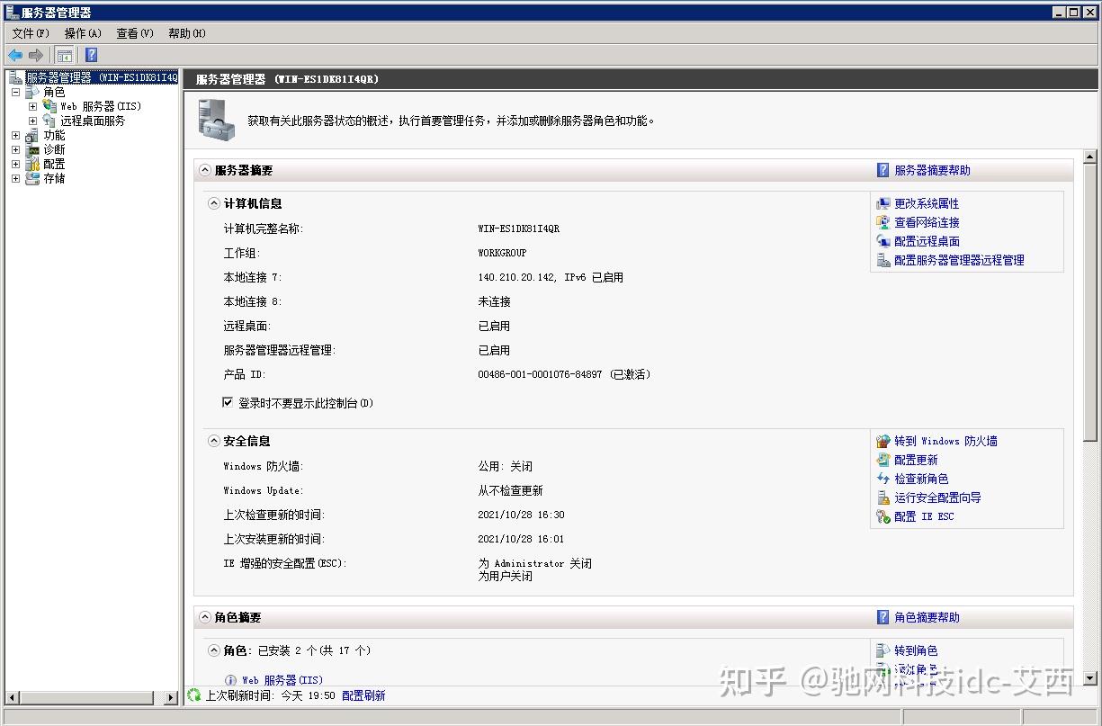The height and width of the screenshot is (726, 1102).
Task: Click the 转到角色 icon
Action: (883, 650)
